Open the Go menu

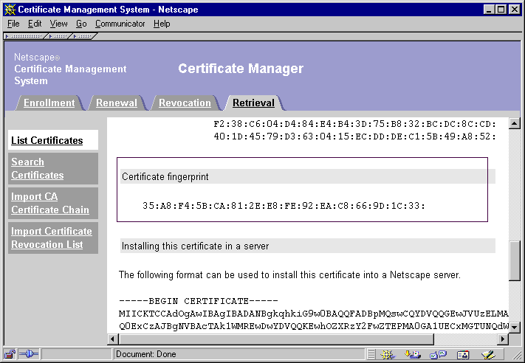(81, 24)
